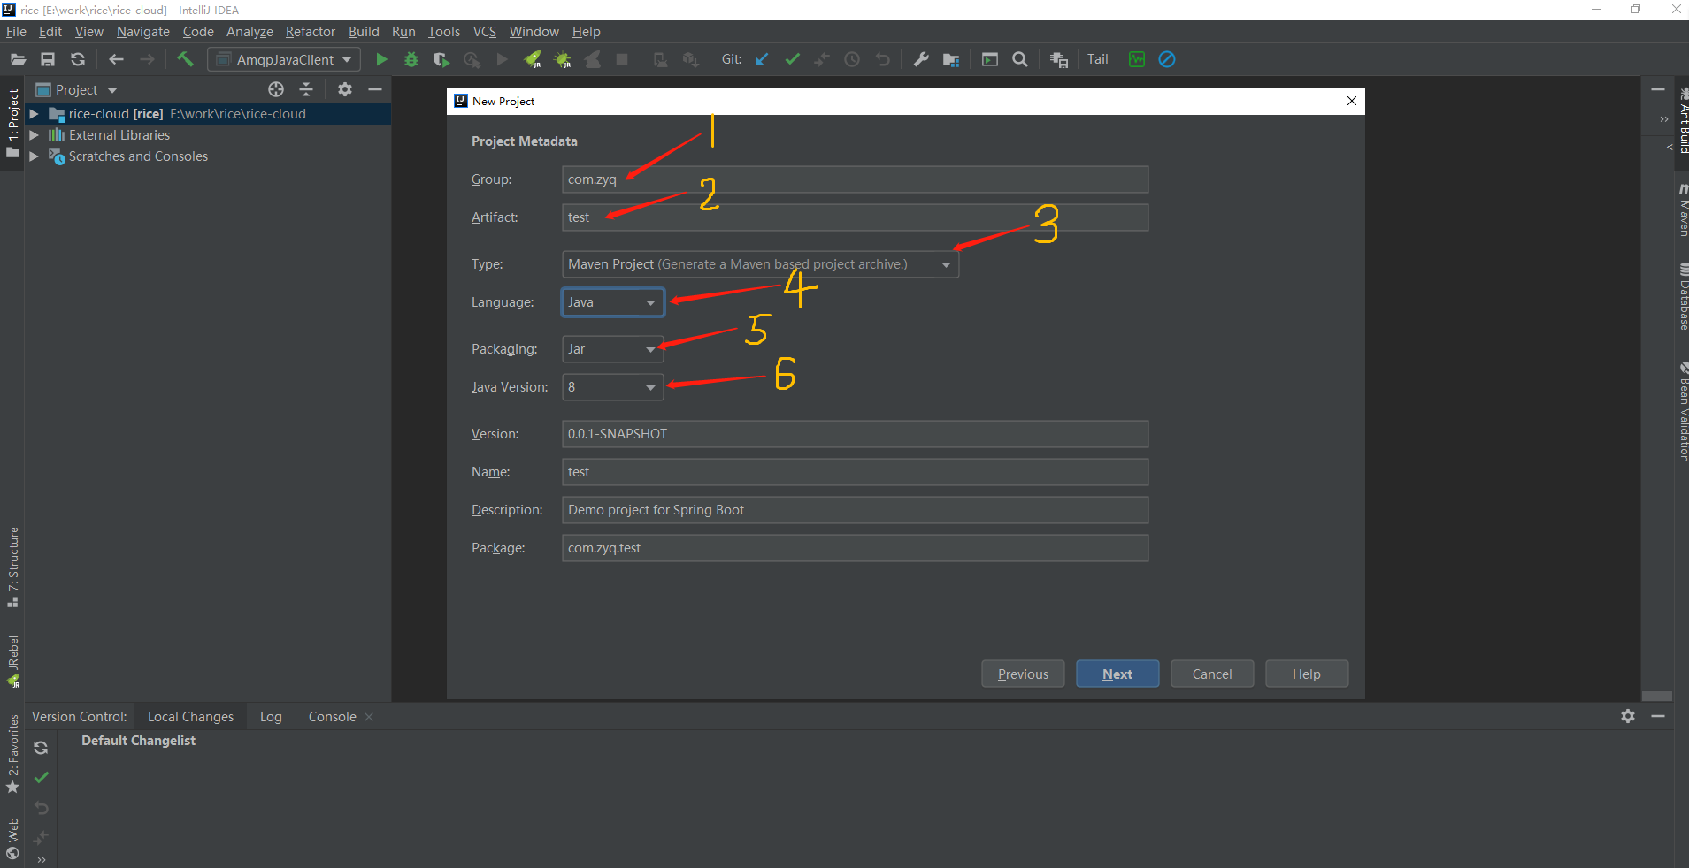Click the JRebel Run rocket icon
1689x868 pixels.
click(533, 59)
